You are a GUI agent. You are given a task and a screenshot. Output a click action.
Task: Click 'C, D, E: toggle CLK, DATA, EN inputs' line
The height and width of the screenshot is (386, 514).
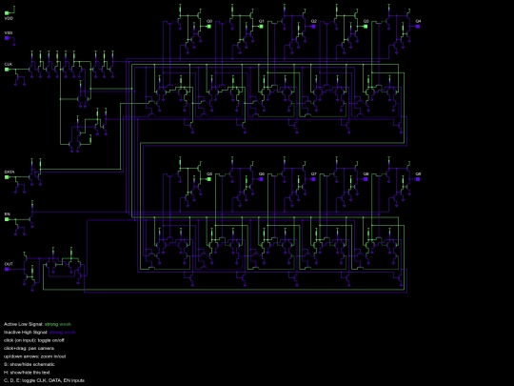[44, 380]
